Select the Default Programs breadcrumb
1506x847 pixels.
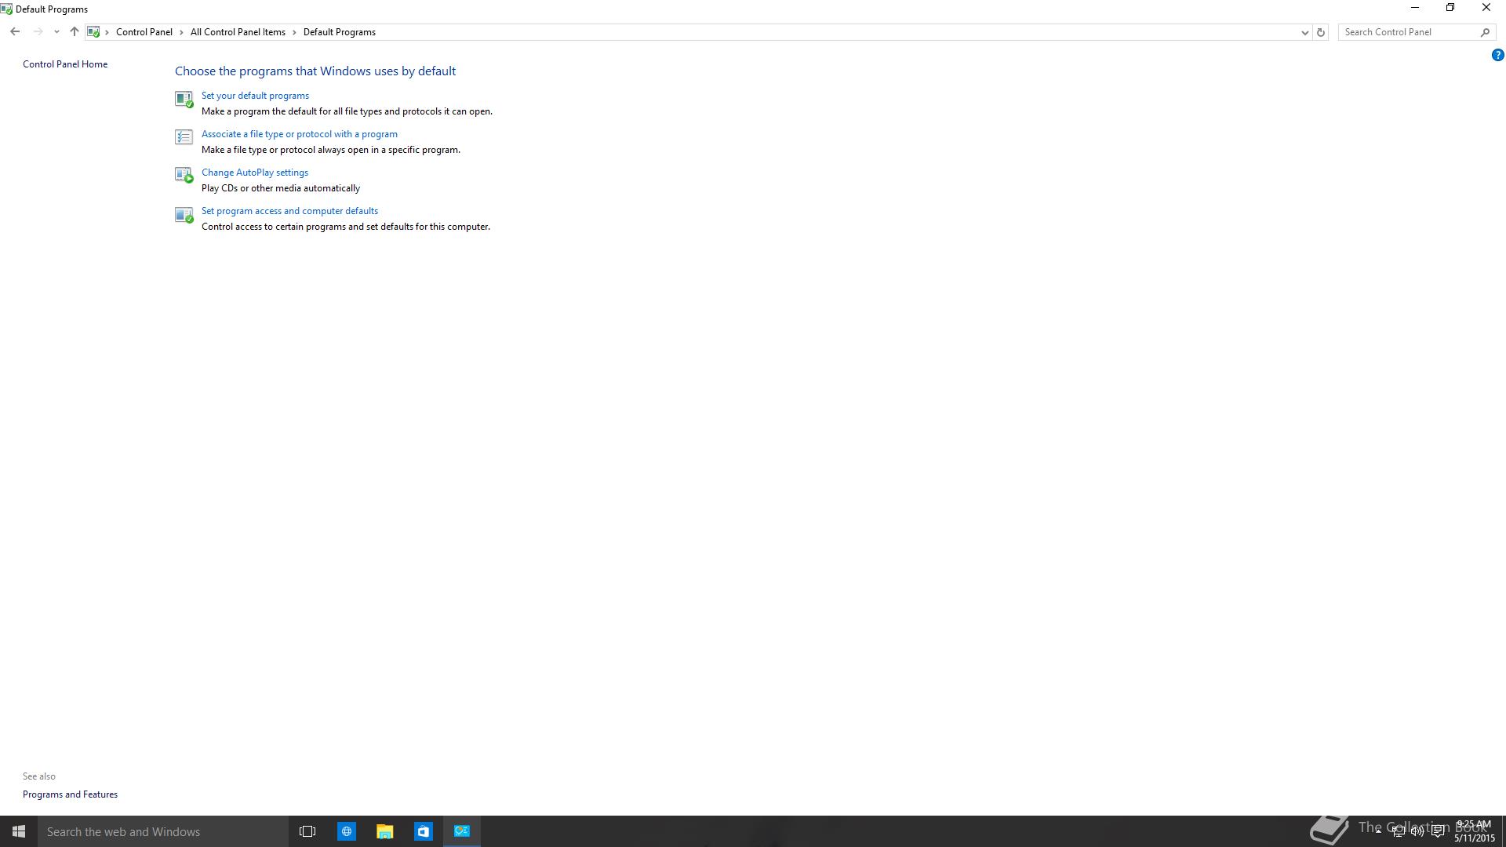click(340, 32)
